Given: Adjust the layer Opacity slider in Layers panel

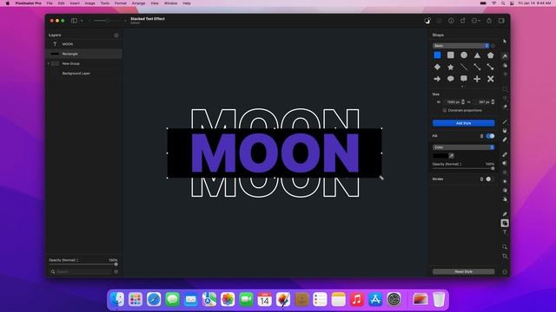Looking at the screenshot, I should click(83, 264).
